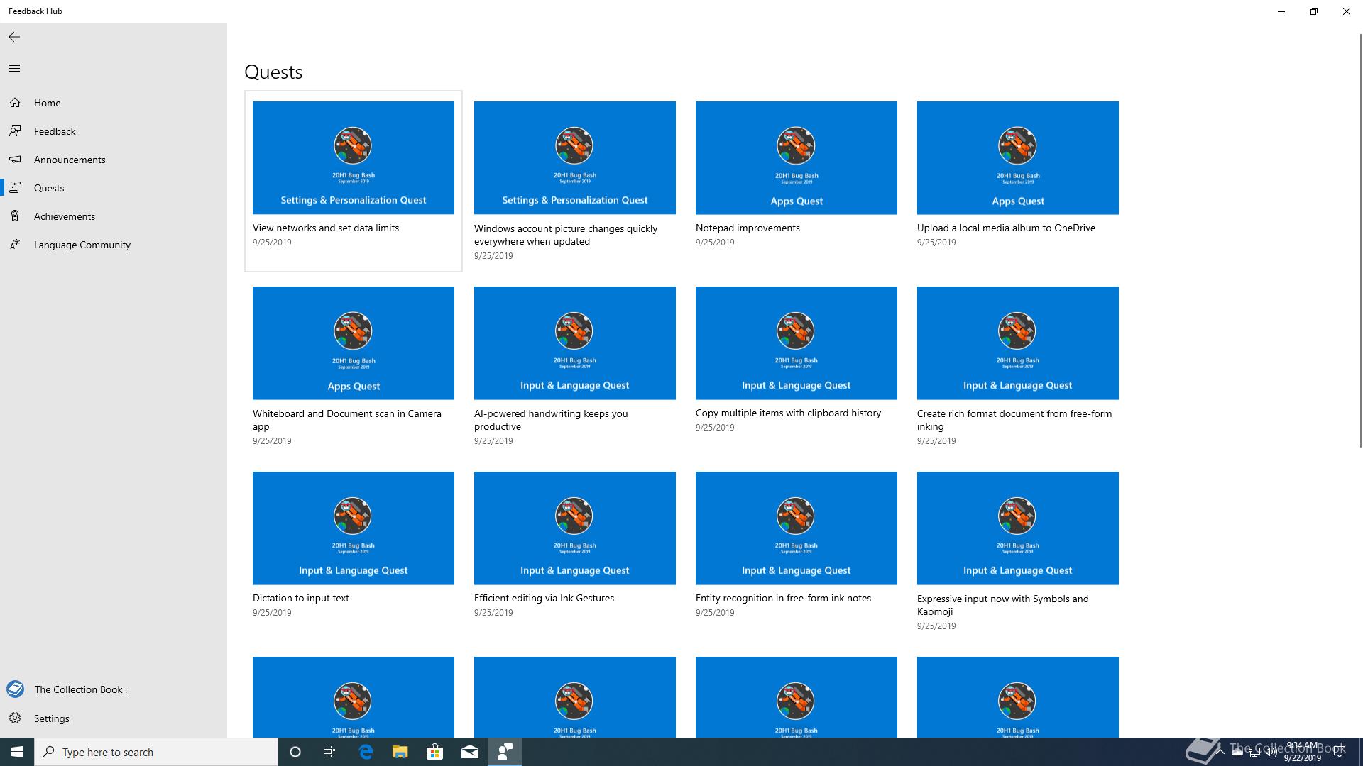Open Expressive input Symbols and Kaomoji thumbnail
Screen dimensions: 1363x766
coord(1018,528)
